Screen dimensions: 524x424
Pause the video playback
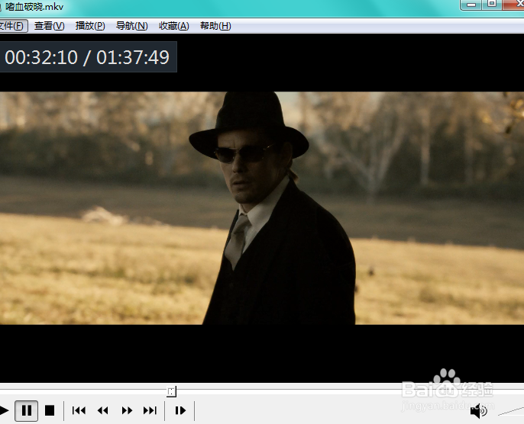click(27, 411)
